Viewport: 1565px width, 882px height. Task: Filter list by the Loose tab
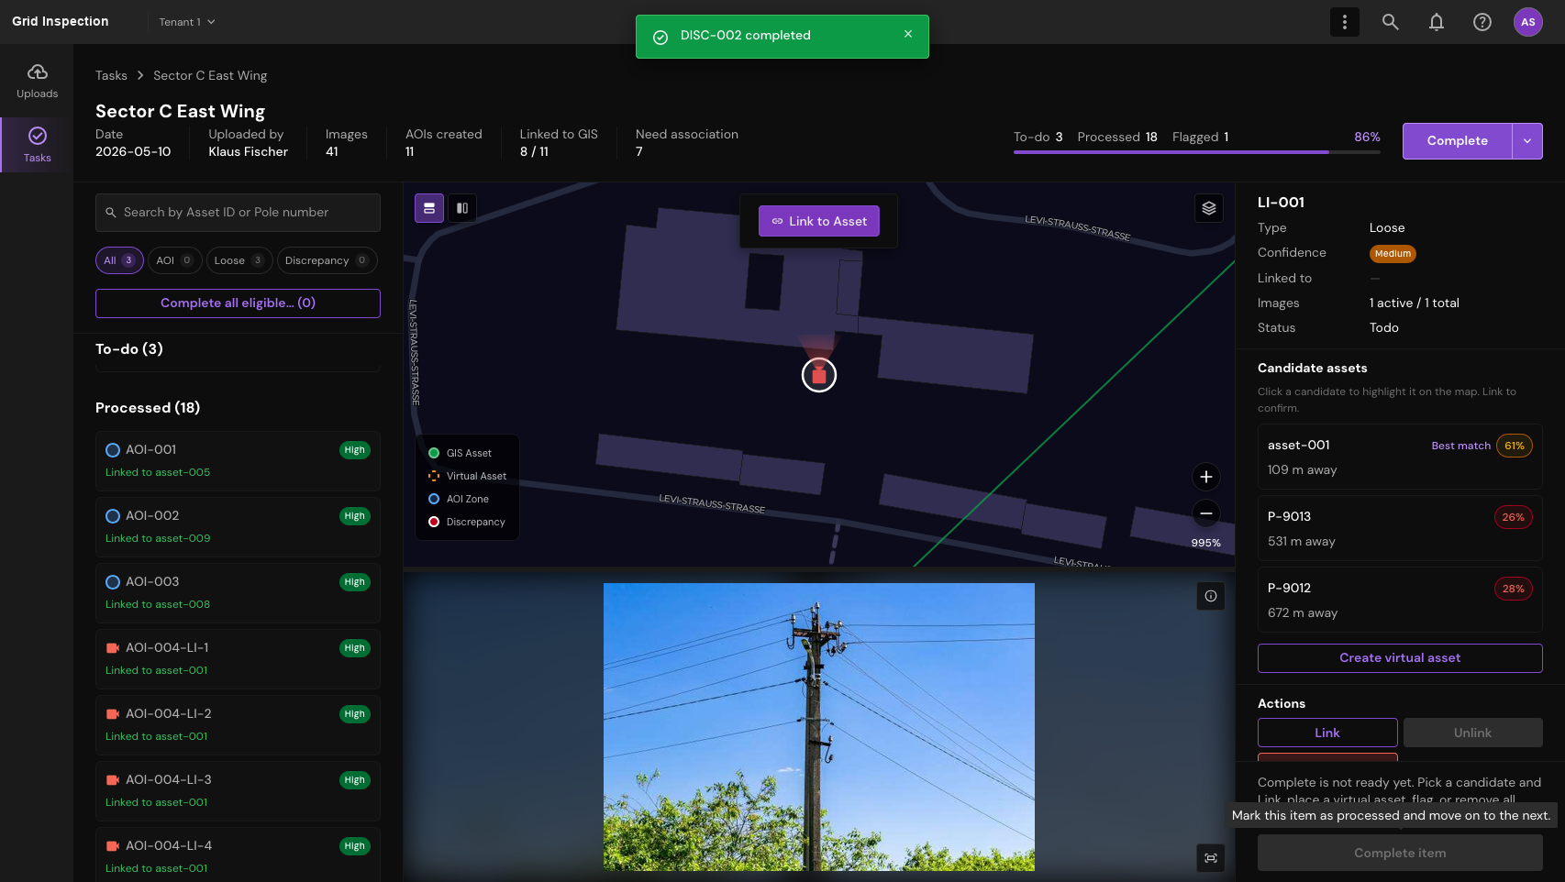click(x=239, y=260)
